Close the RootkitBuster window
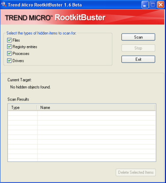Screen dimensions: 166x183 161,5
